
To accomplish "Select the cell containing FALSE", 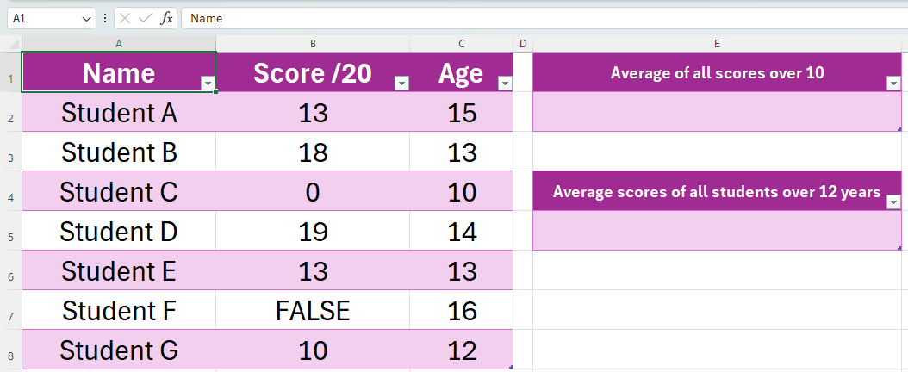I will click(x=313, y=311).
